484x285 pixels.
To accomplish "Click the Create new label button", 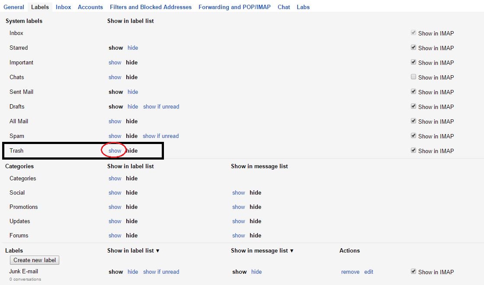I will pos(35,260).
